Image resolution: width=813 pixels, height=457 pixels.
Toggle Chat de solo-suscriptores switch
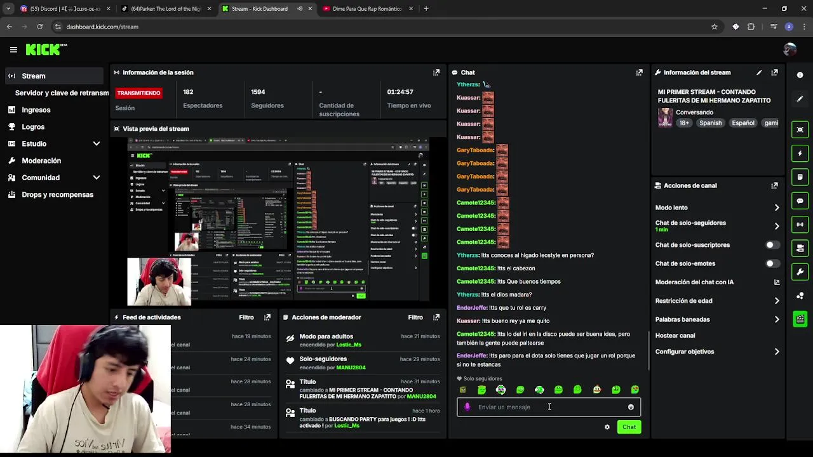click(772, 245)
